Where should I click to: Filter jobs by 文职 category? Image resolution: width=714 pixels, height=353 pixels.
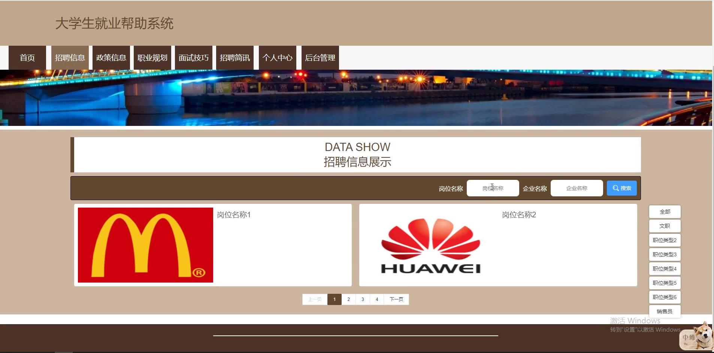(x=665, y=226)
